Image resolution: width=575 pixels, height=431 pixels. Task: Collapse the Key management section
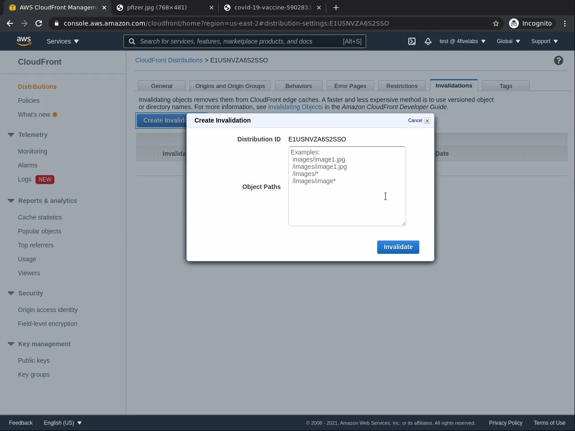tap(11, 344)
